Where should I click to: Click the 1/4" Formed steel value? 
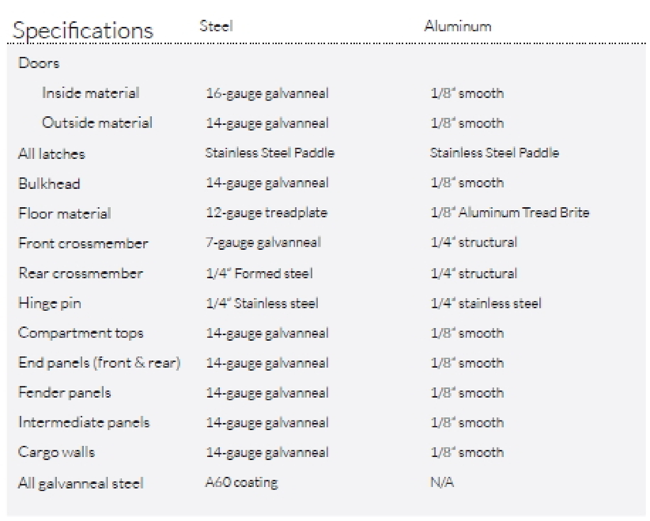[259, 273]
